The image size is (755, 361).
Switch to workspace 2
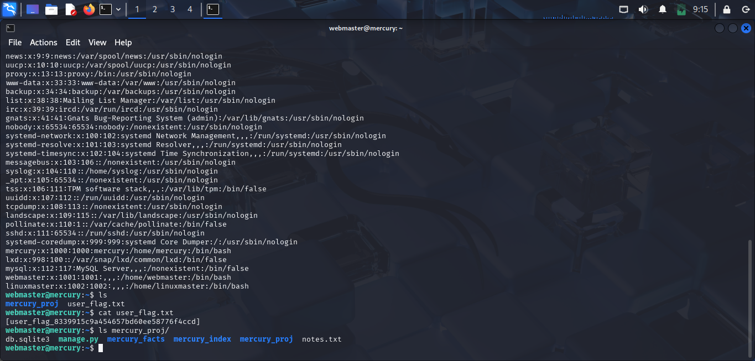[155, 9]
